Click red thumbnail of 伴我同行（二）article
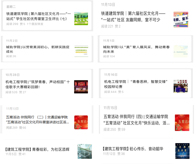 [81, 122]
